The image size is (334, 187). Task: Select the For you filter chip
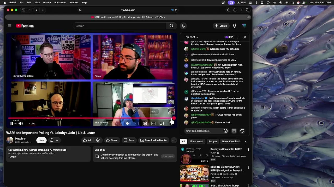tap(213, 142)
